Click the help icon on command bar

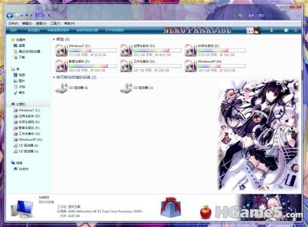(296, 30)
